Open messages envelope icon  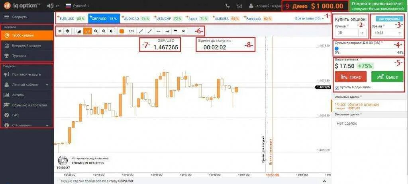(x=239, y=6)
